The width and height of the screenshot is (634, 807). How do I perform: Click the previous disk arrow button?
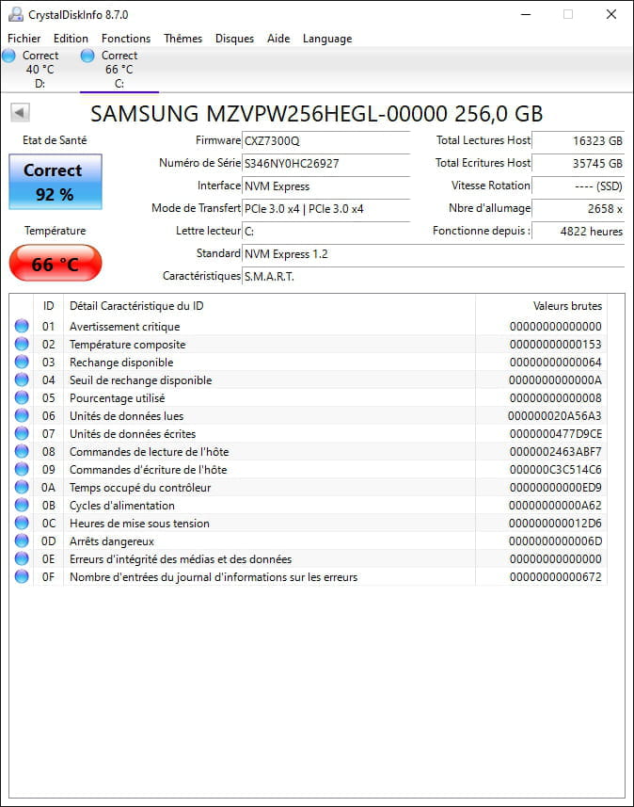coord(20,113)
